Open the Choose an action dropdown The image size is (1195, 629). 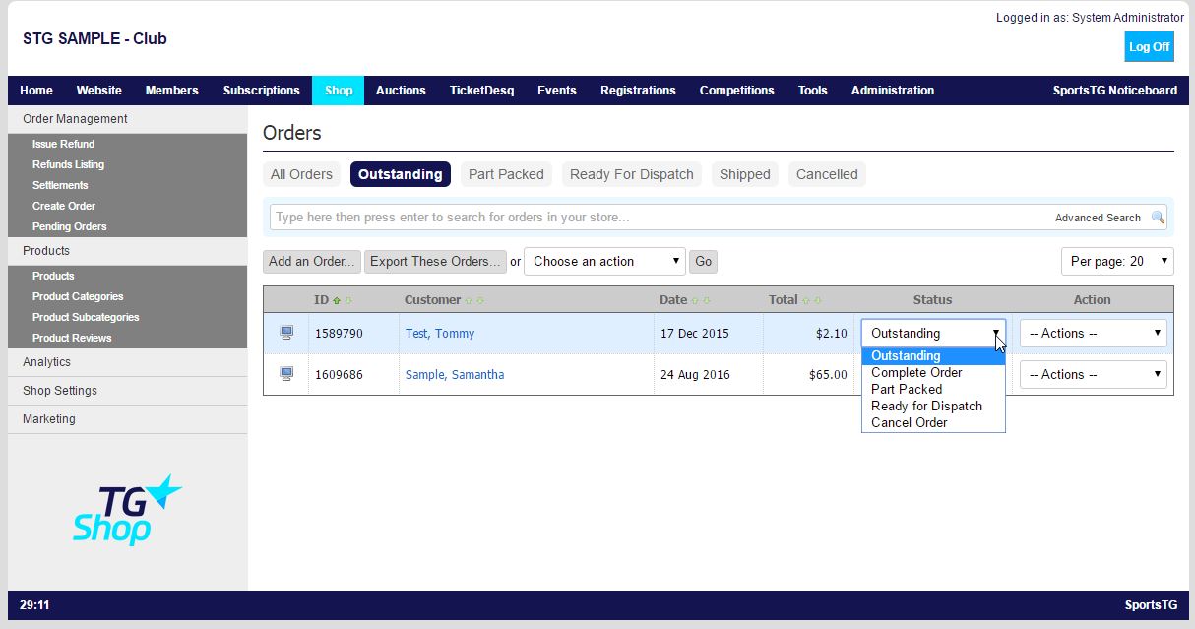604,261
